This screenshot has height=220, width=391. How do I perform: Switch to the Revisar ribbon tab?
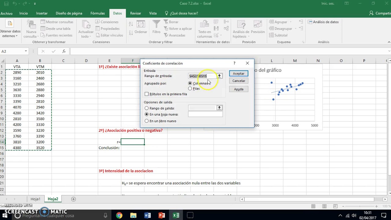pyautogui.click(x=136, y=13)
